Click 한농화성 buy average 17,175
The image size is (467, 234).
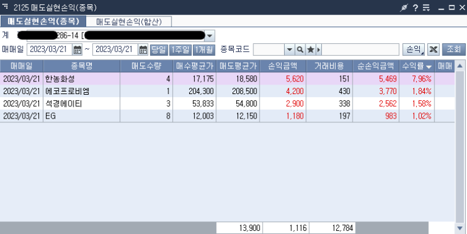click(x=203, y=79)
